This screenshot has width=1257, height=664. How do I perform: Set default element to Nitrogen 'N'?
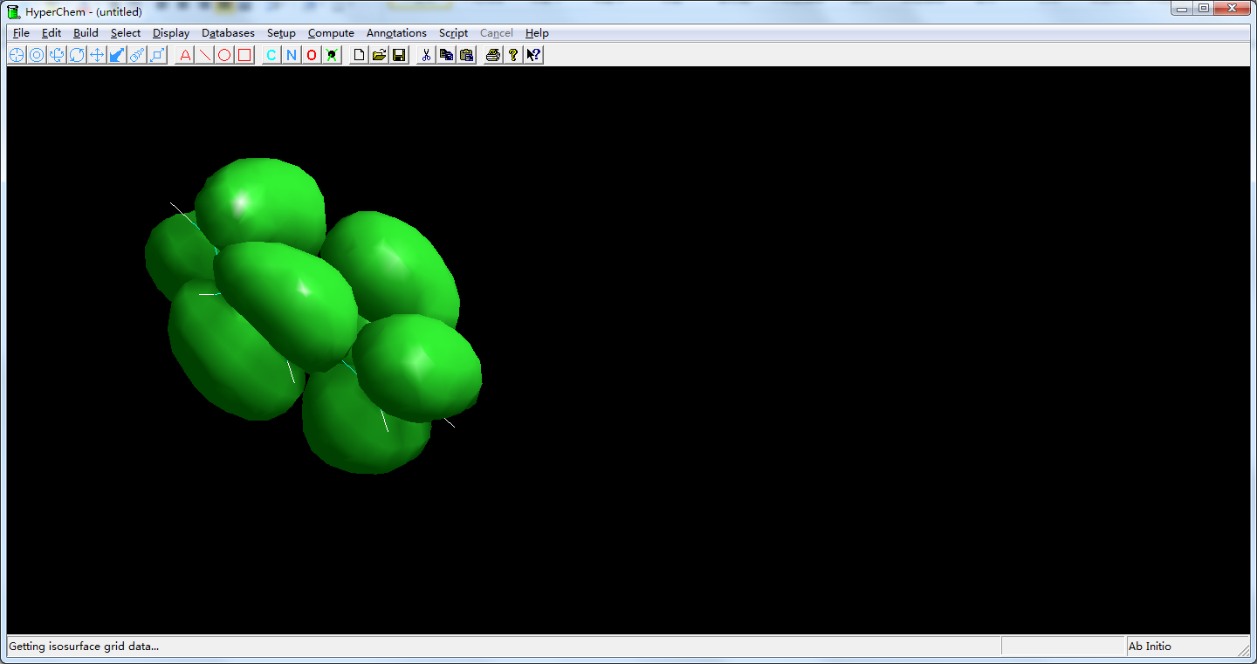pyautogui.click(x=292, y=55)
